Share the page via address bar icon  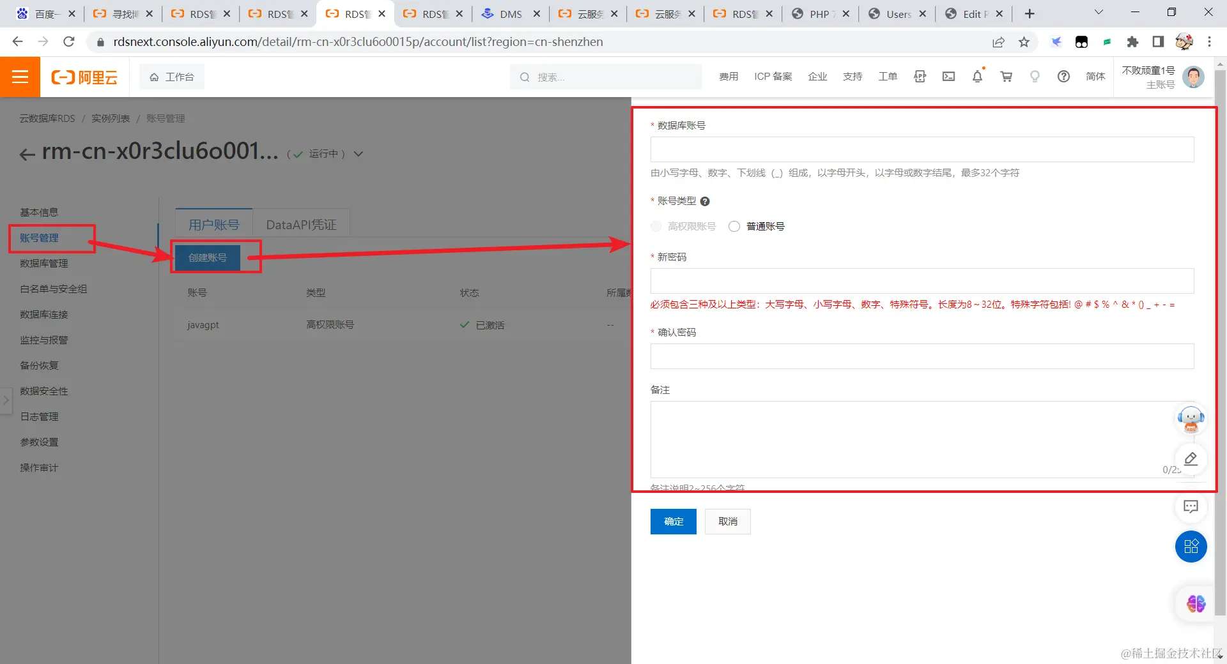[x=998, y=41]
